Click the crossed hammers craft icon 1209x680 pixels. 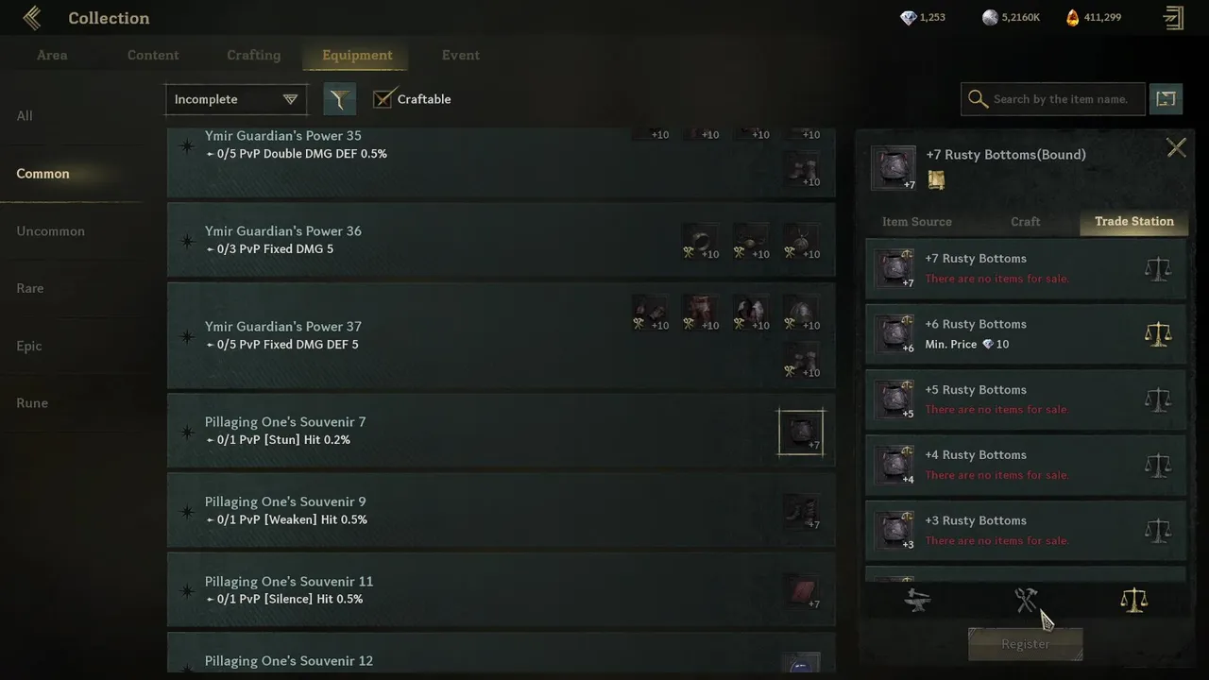click(1026, 600)
